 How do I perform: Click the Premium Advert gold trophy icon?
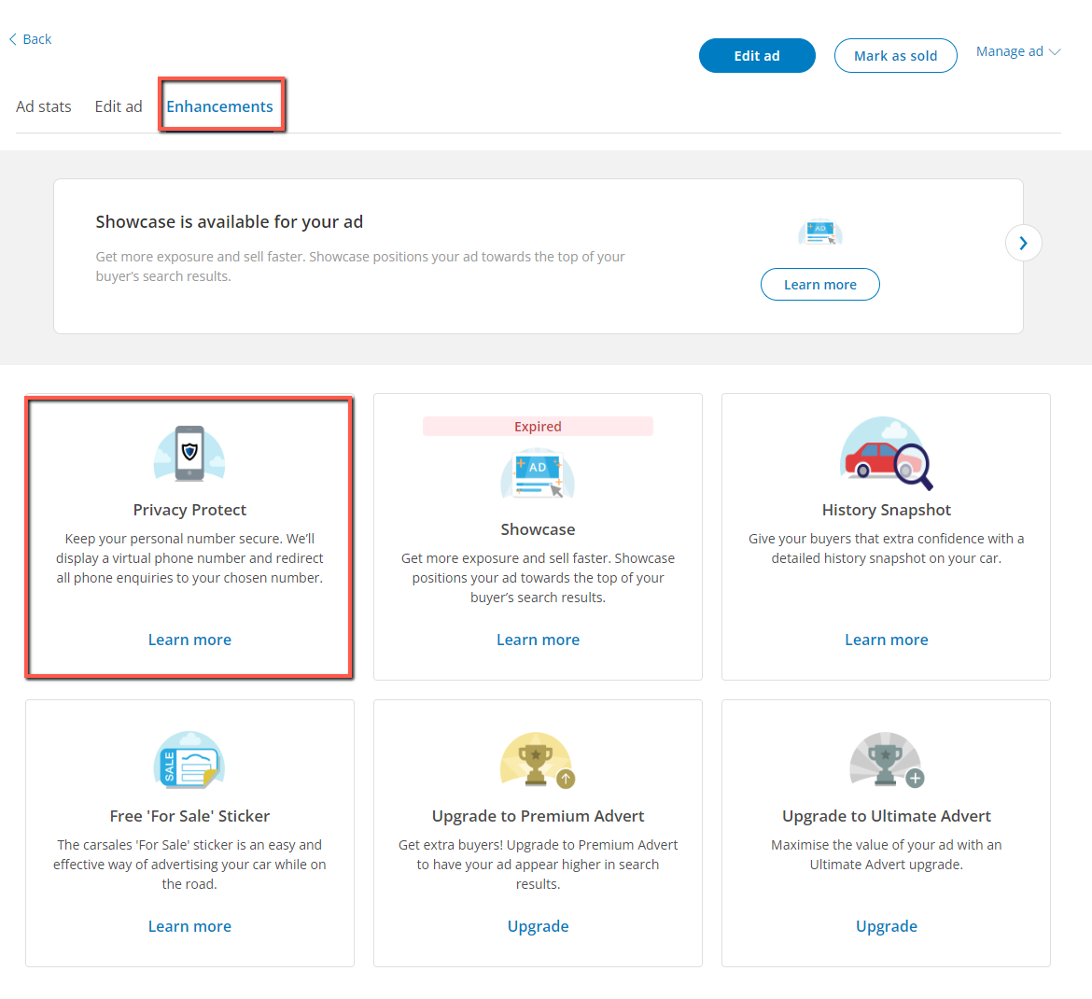tap(538, 760)
